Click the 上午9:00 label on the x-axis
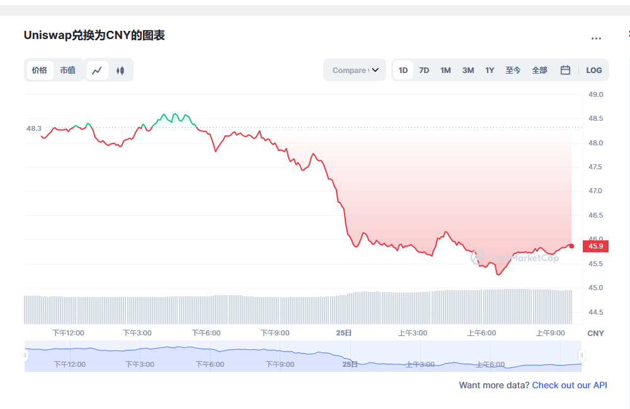 [551, 333]
